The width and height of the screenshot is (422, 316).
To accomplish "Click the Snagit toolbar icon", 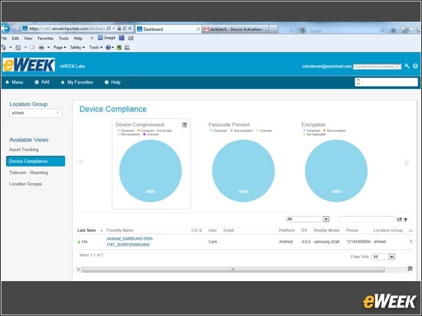I will point(107,38).
